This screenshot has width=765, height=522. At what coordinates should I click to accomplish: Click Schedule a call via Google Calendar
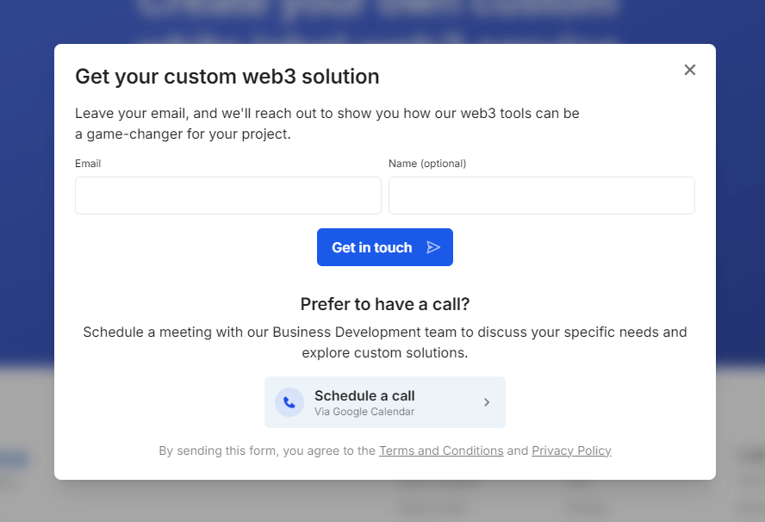coord(384,402)
